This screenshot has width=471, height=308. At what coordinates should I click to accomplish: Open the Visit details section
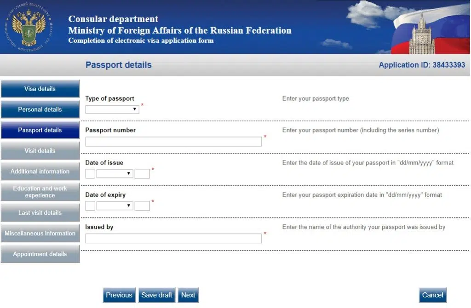click(40, 151)
